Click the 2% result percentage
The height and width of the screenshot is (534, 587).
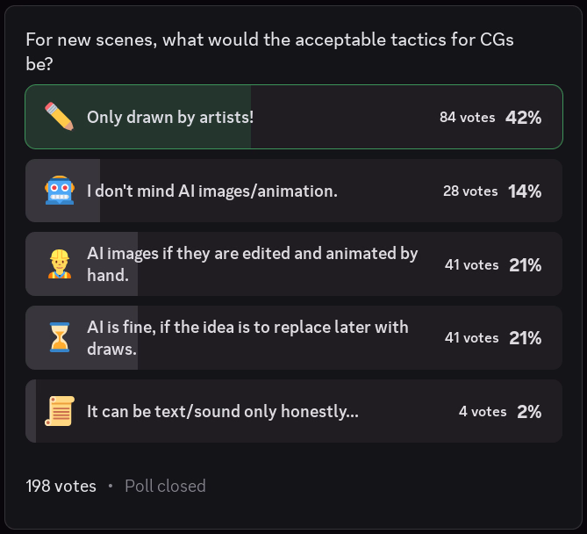point(528,411)
